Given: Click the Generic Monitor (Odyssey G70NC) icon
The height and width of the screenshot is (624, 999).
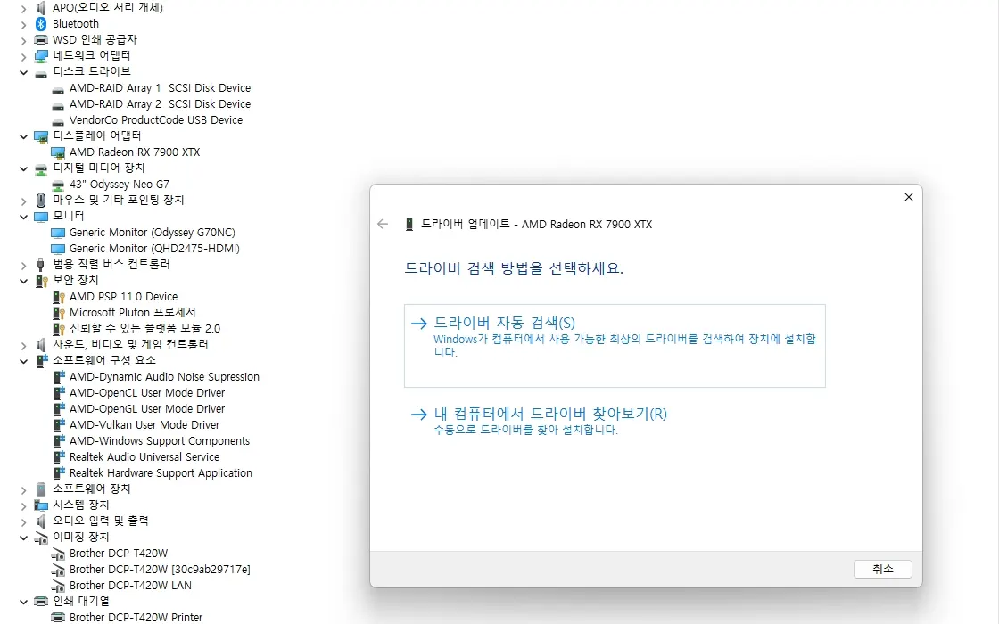Looking at the screenshot, I should coord(58,233).
